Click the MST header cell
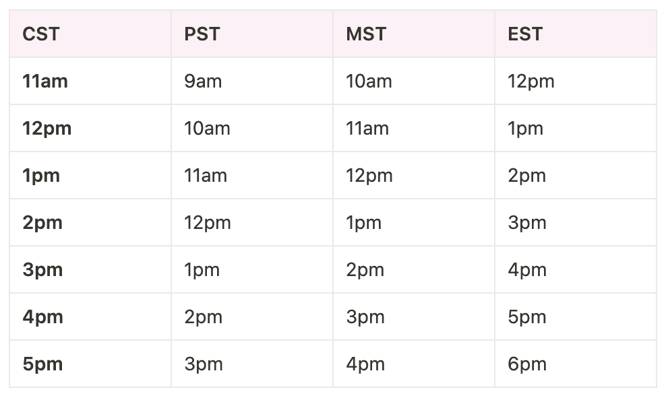The height and width of the screenshot is (400, 666). [366, 34]
